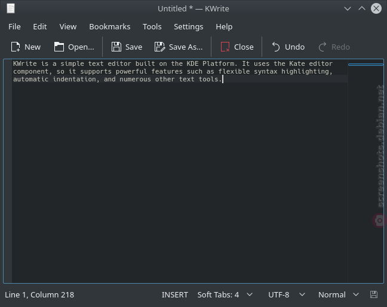
Task: Click the Open folder icon
Action: pyautogui.click(x=59, y=47)
